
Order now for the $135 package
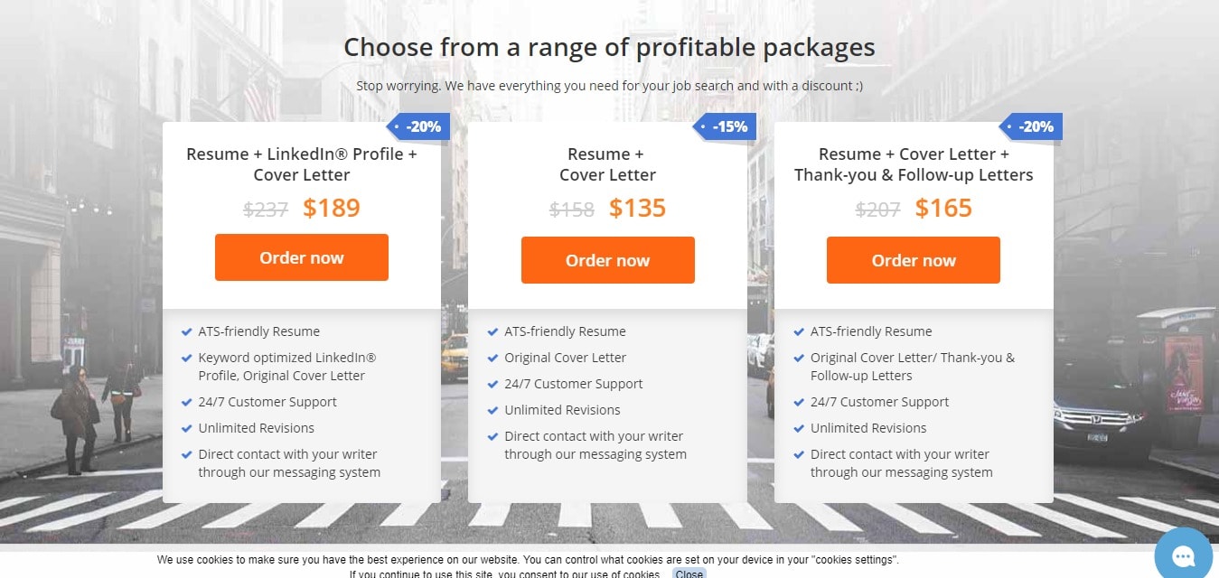[x=608, y=260]
